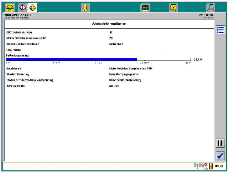The height and width of the screenshot is (173, 229).
Task: Open the green oscilloscope monitor icon
Action: click(145, 8)
